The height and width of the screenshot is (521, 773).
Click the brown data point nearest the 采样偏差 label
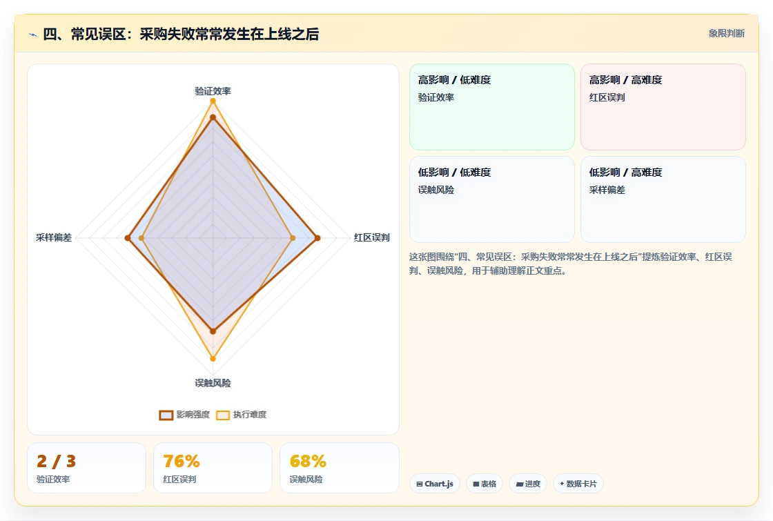(128, 238)
